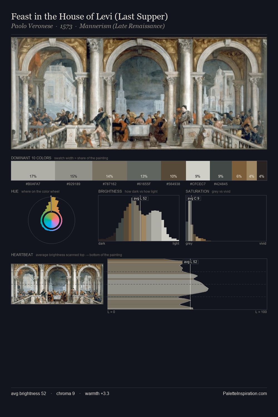
Task: Click the 'SATURATION' section heading
Action: 197,191
